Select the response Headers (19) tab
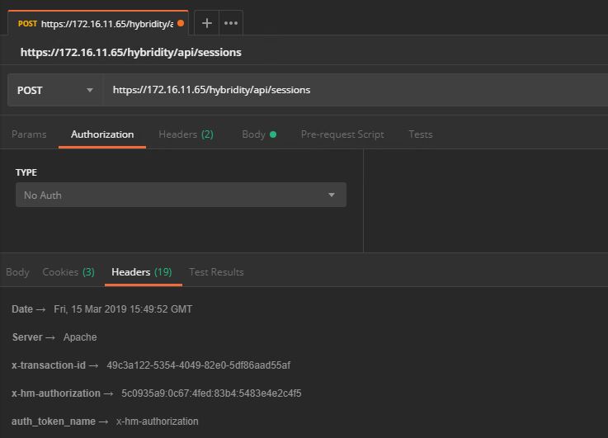This screenshot has width=608, height=438. coord(142,272)
